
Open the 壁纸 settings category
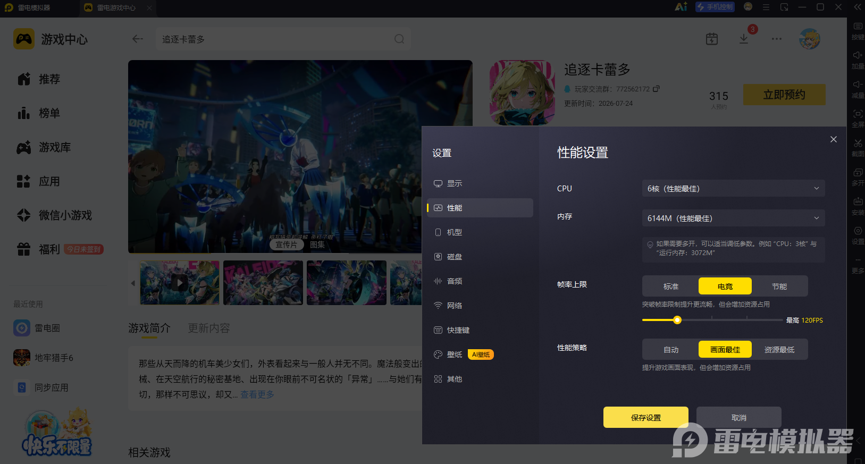coord(480,355)
